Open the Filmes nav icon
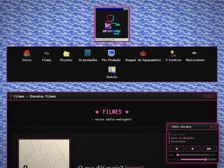The height and width of the screenshot is (168, 224). [46, 53]
